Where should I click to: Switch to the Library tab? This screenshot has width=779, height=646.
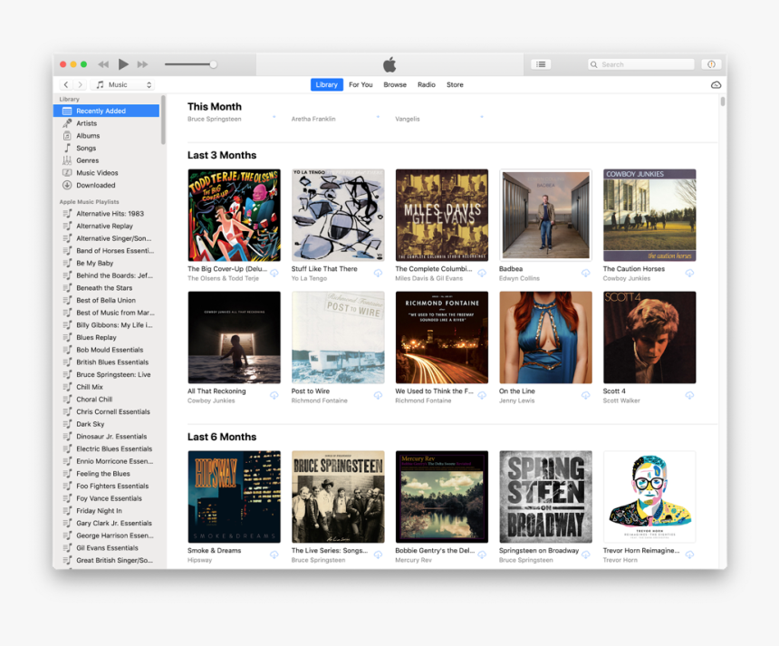point(326,84)
